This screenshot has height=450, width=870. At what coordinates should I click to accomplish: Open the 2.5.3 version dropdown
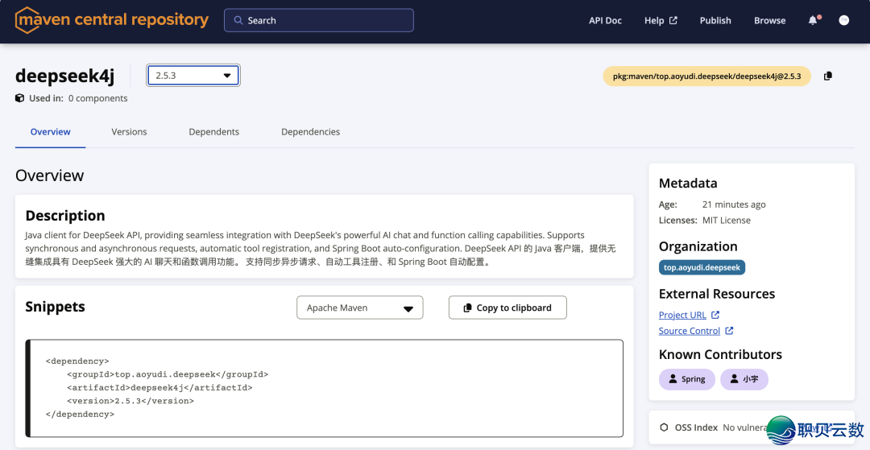(193, 76)
